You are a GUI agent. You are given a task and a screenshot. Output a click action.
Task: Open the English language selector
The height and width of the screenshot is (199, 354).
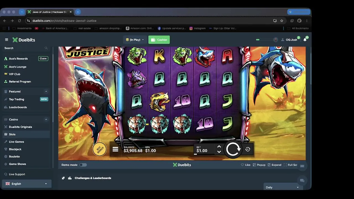point(27,184)
